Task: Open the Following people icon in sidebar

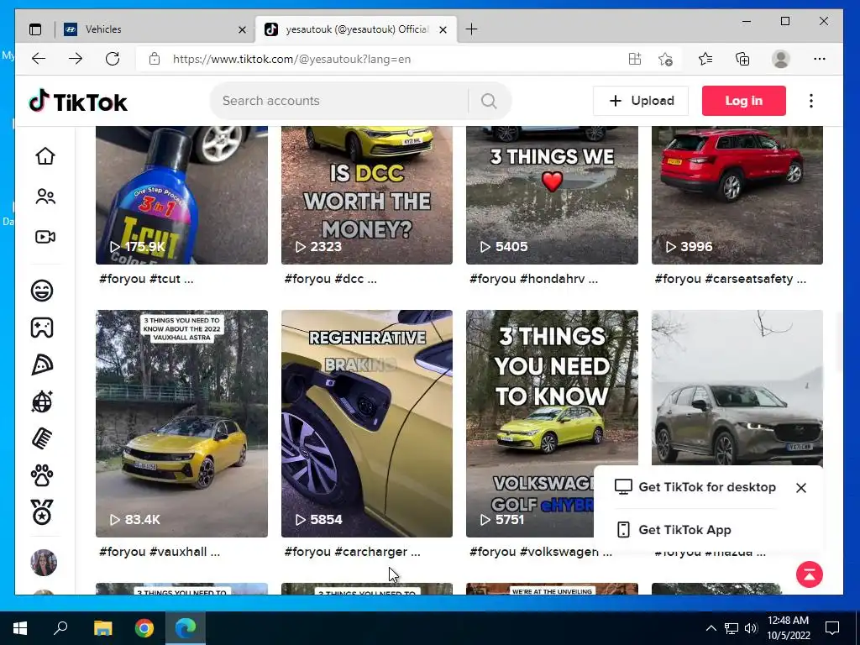Action: [45, 197]
